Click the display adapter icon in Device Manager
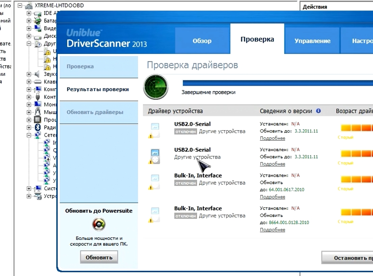Image resolution: width=373 pixels, height=276 pixels. [x=38, y=28]
